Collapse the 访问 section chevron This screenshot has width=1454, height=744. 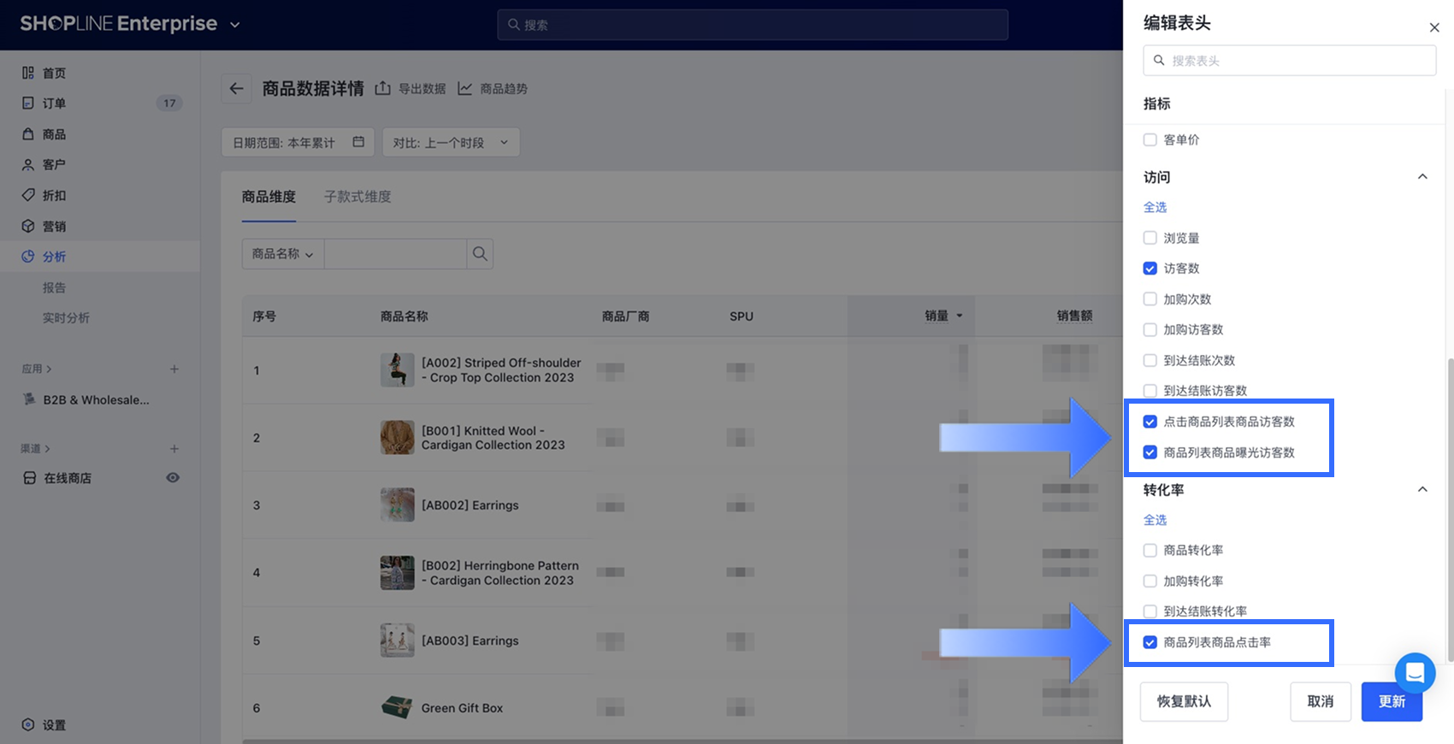coord(1422,176)
